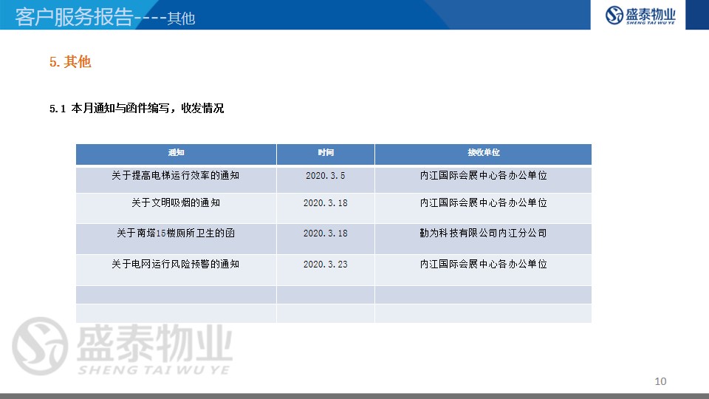Click the page number 10
This screenshot has width=709, height=399.
coord(660,381)
